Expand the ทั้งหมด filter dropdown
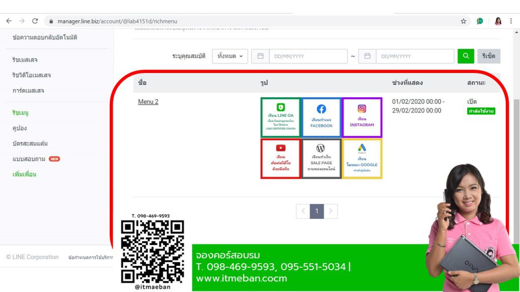Viewport: 520px width, 292px height. (230, 56)
